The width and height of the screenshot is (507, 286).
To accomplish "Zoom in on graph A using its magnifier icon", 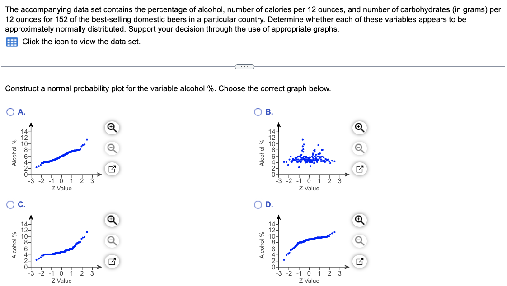I will [x=111, y=128].
